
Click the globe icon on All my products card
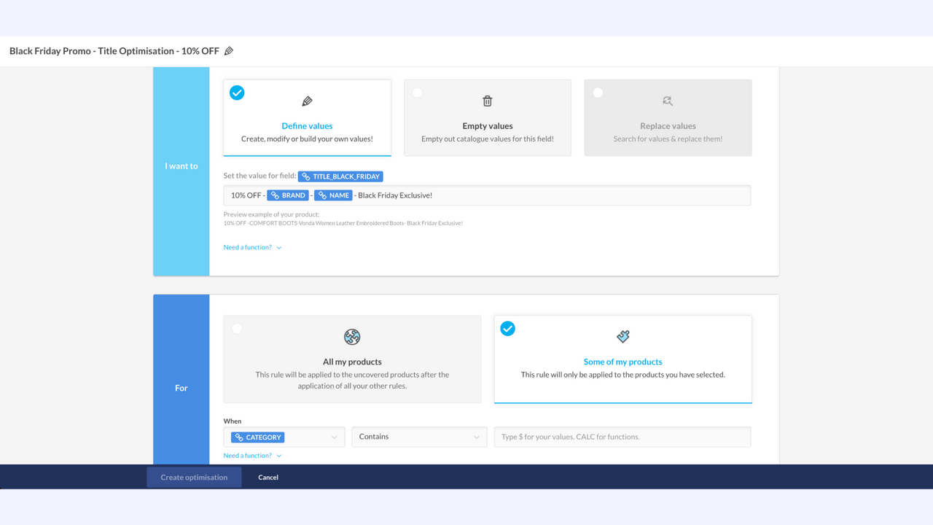coord(351,337)
